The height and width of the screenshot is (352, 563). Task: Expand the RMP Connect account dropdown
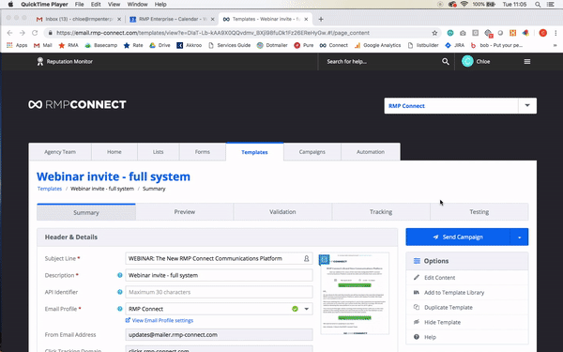click(x=527, y=105)
